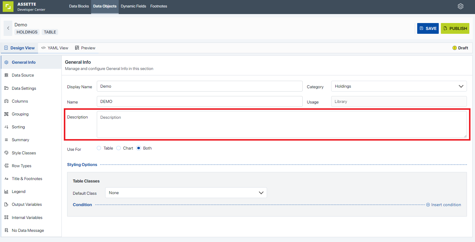
Task: Switch to the Dynamic Fields tab
Action: (x=133, y=6)
